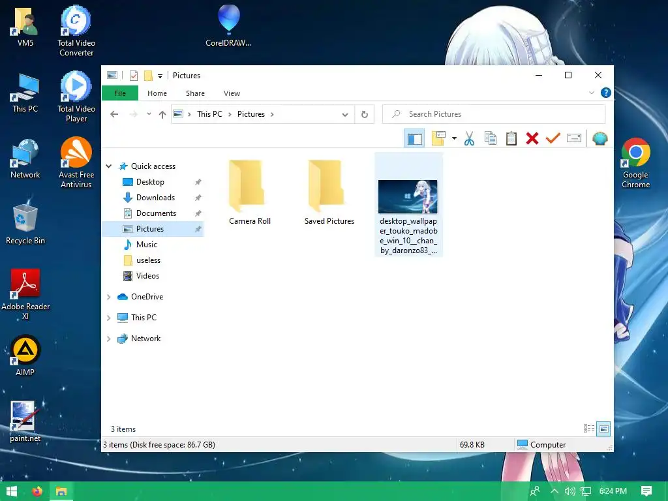Open the Action Center notifications icon

[646, 491]
